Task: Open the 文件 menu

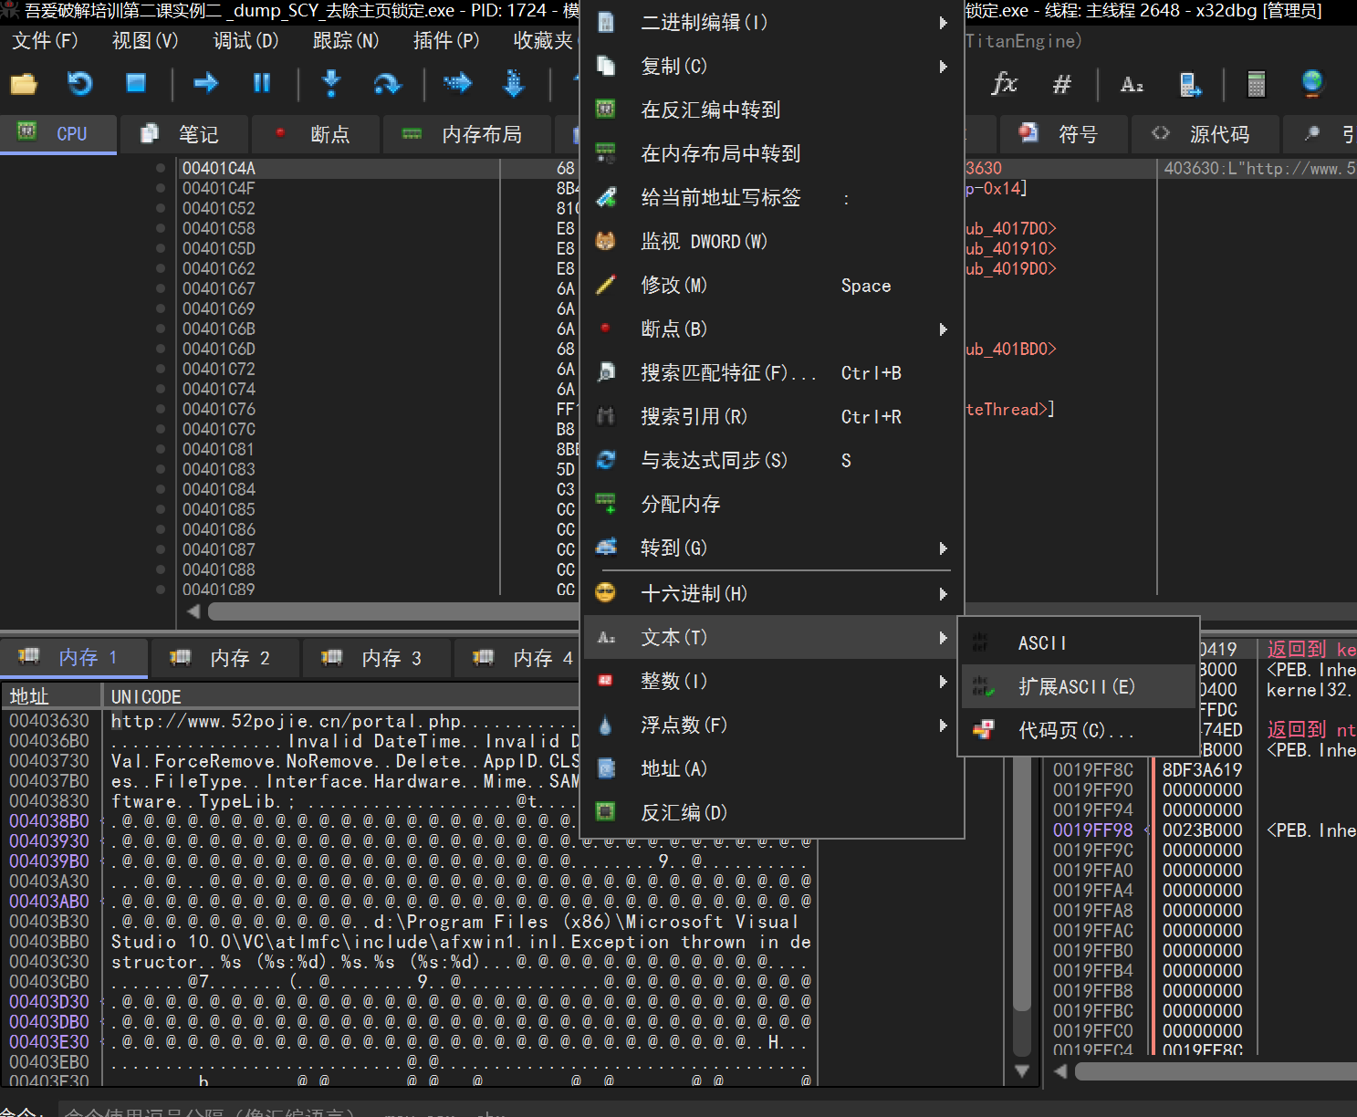Action: coord(45,41)
